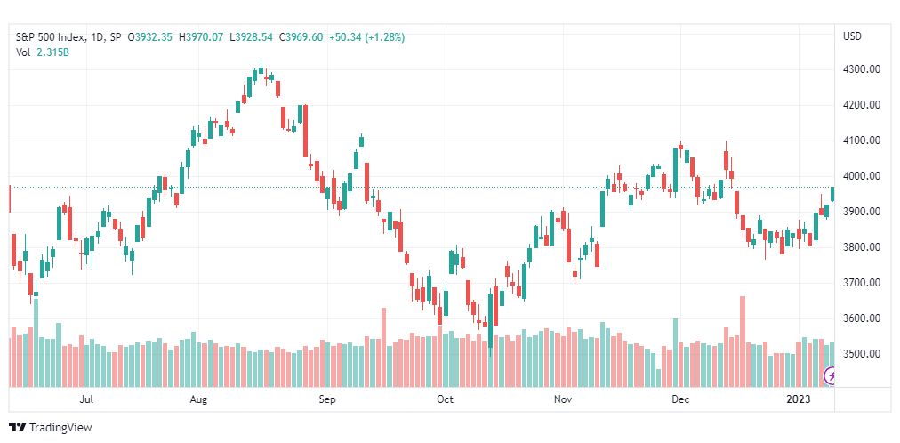
Task: Select the Oct marker on time axis
Action: coord(445,399)
